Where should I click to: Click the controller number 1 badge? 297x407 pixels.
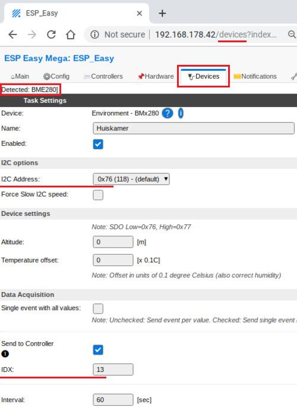point(5,354)
